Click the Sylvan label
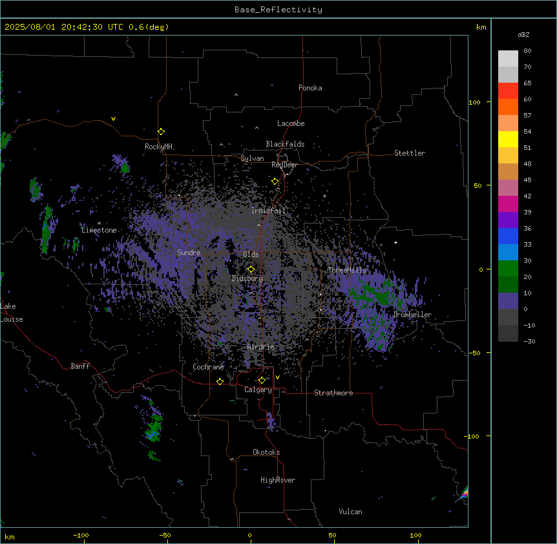Viewport: 557px width, 544px height. click(x=252, y=158)
